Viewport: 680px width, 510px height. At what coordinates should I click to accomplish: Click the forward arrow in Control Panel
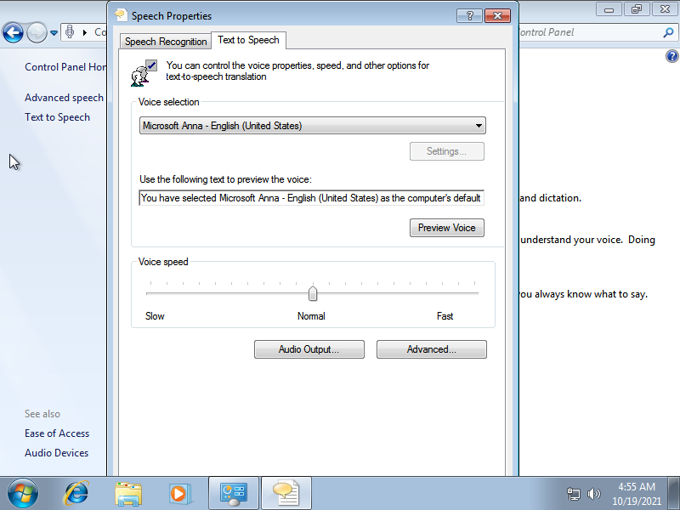37,32
